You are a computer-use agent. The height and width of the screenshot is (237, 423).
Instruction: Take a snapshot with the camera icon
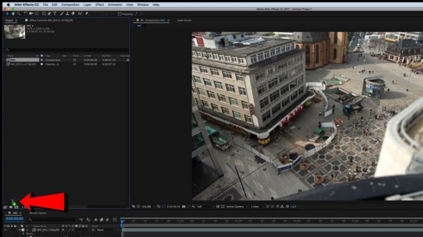pos(184,207)
